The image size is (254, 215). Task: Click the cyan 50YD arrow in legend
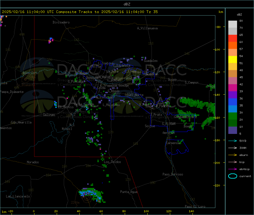tap(233, 141)
